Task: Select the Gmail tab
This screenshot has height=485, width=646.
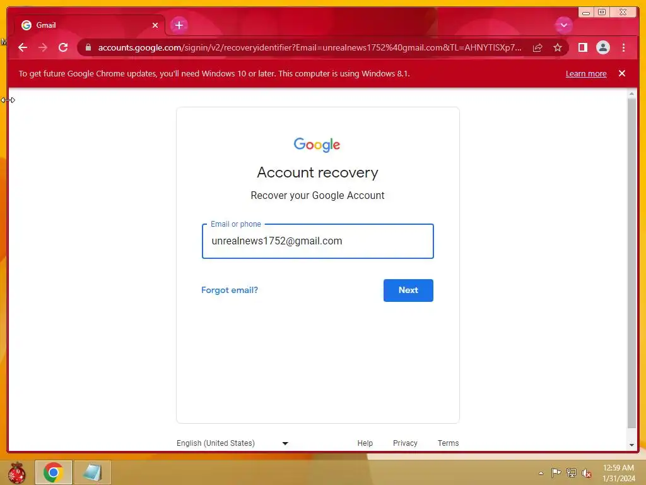Action: coord(90,25)
